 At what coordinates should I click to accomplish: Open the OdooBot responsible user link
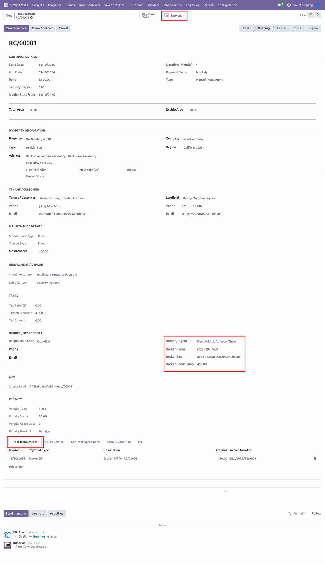pyautogui.click(x=44, y=341)
